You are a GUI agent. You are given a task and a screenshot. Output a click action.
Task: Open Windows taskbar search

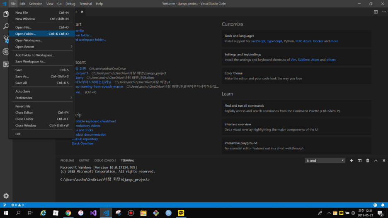[18, 213]
